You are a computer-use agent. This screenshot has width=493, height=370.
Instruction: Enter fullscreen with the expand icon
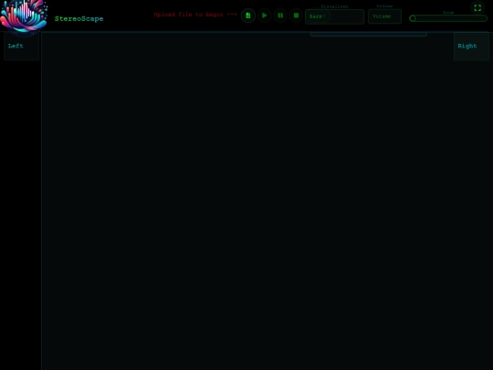click(x=477, y=8)
